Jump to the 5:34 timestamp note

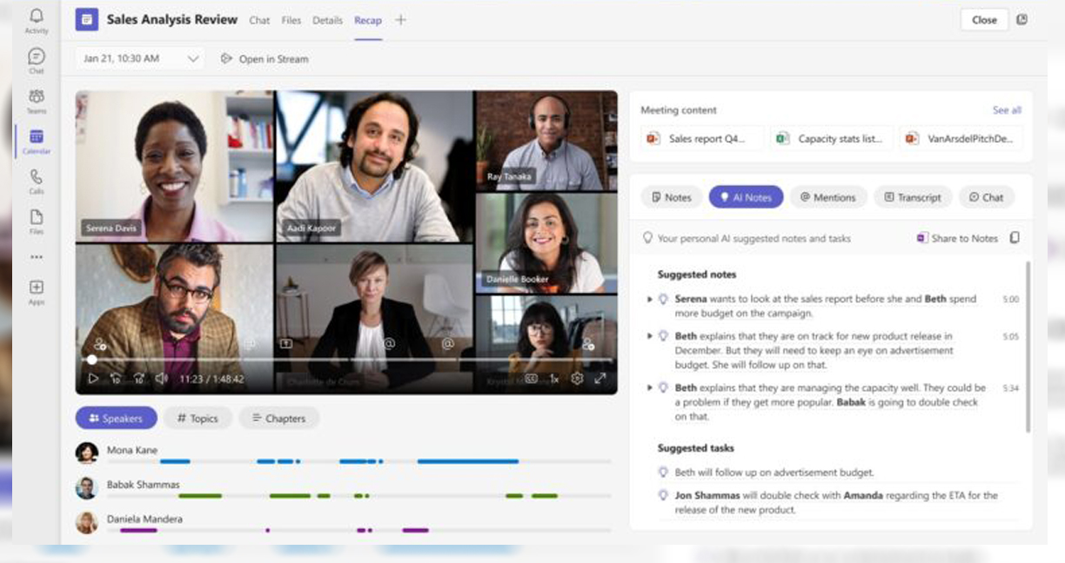pos(1010,388)
